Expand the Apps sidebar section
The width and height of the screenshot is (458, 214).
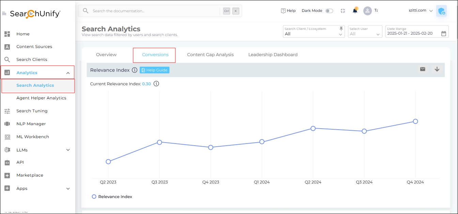pos(68,188)
